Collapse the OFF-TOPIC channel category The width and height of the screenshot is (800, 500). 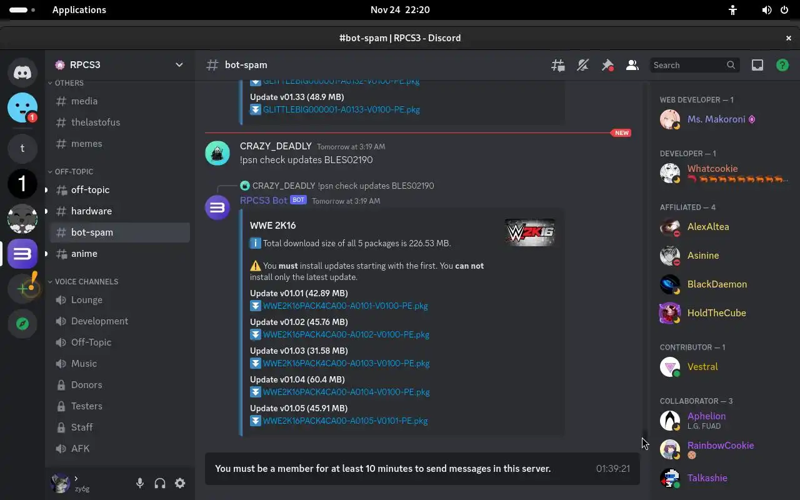(x=70, y=172)
